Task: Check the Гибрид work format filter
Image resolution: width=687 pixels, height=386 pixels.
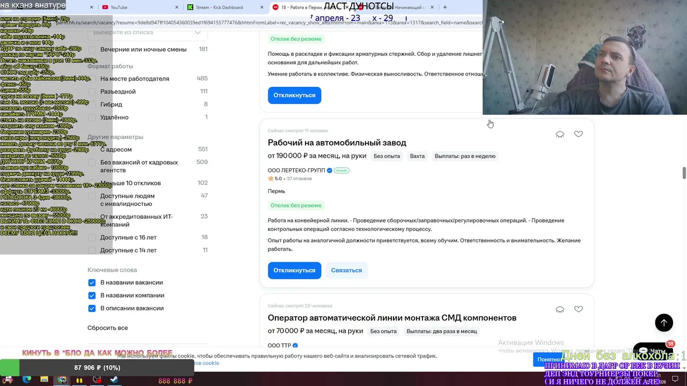Action: click(92, 105)
